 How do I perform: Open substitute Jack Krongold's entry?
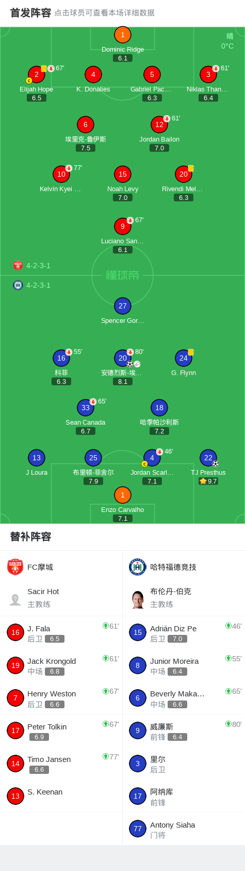click(61, 665)
